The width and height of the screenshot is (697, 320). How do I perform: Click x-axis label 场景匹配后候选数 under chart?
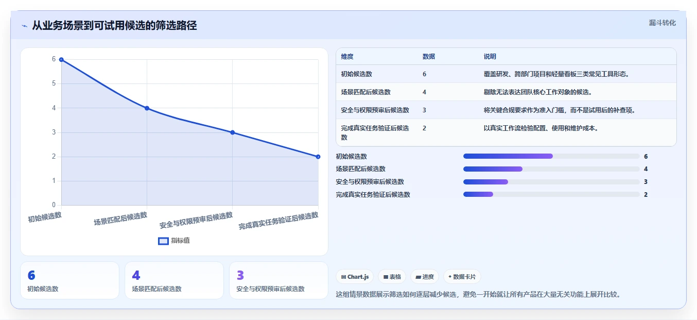[120, 218]
